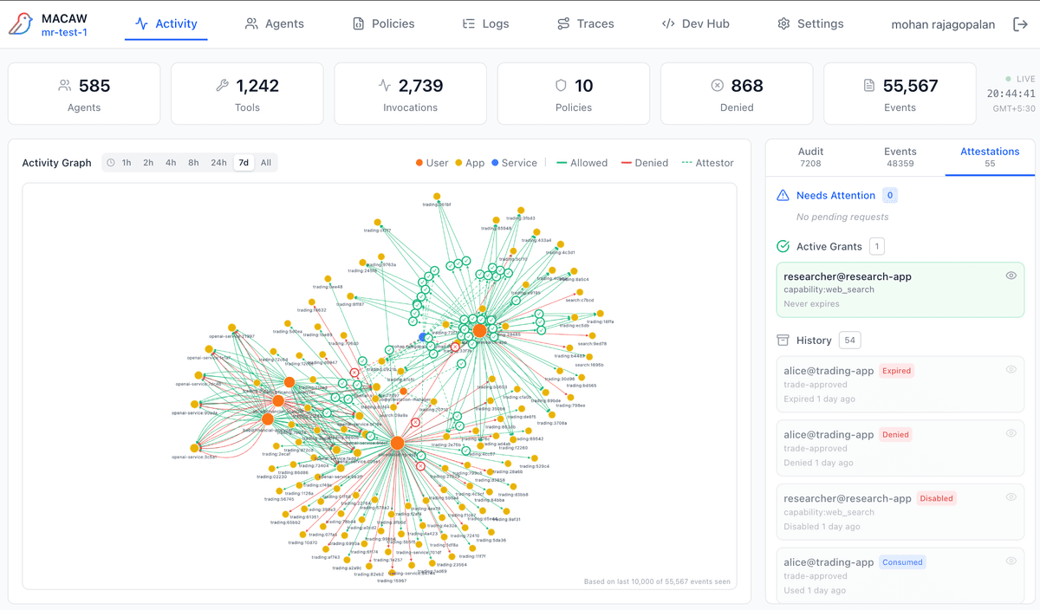
Task: Click the Events document icon
Action: coord(869,86)
